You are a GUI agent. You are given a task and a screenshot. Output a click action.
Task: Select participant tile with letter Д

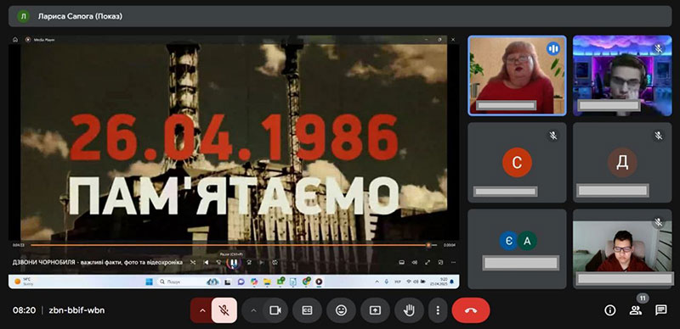[x=622, y=162]
